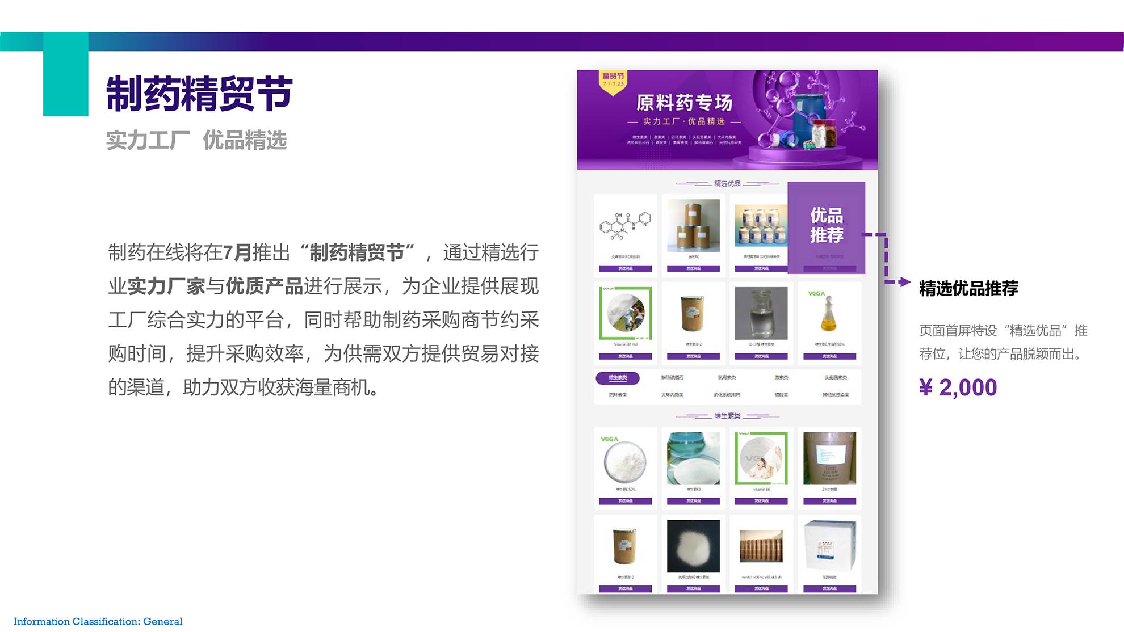Switch to the 头孢菌素类 category tab

click(836, 378)
